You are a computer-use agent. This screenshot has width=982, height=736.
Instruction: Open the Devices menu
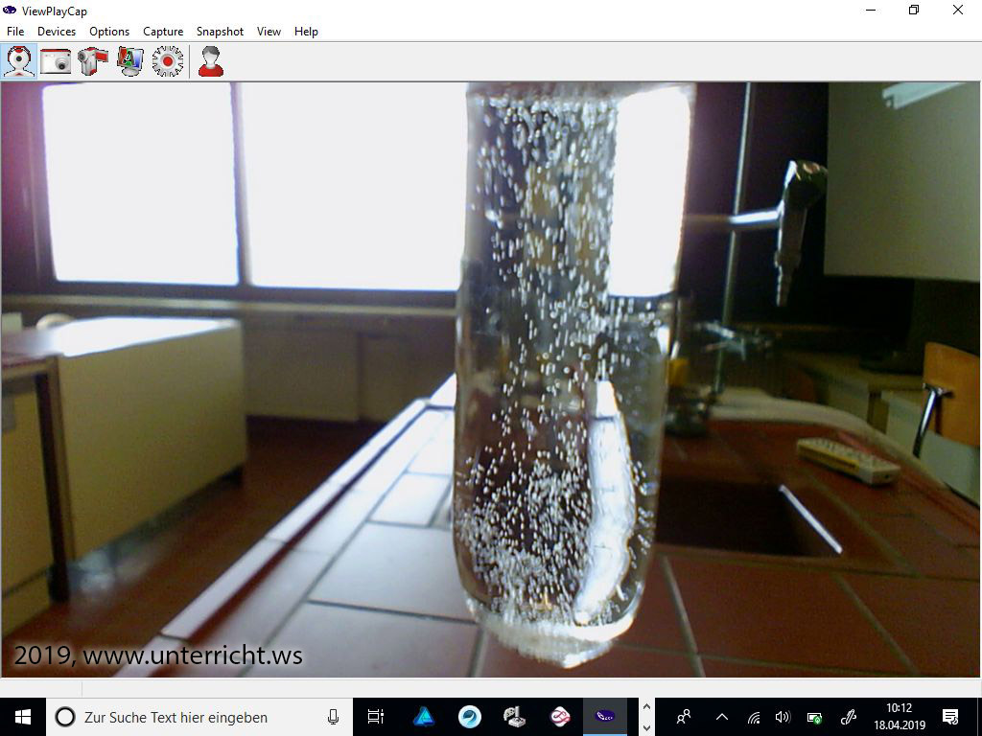click(57, 32)
